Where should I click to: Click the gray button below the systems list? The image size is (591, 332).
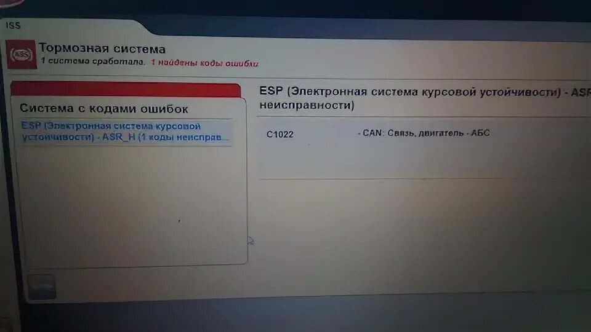[42, 287]
